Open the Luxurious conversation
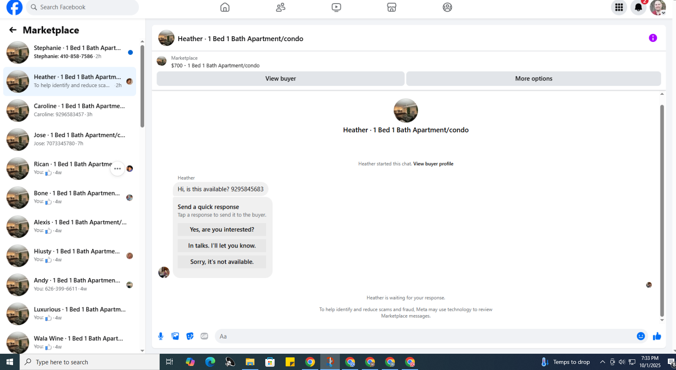The width and height of the screenshot is (676, 370). point(70,314)
